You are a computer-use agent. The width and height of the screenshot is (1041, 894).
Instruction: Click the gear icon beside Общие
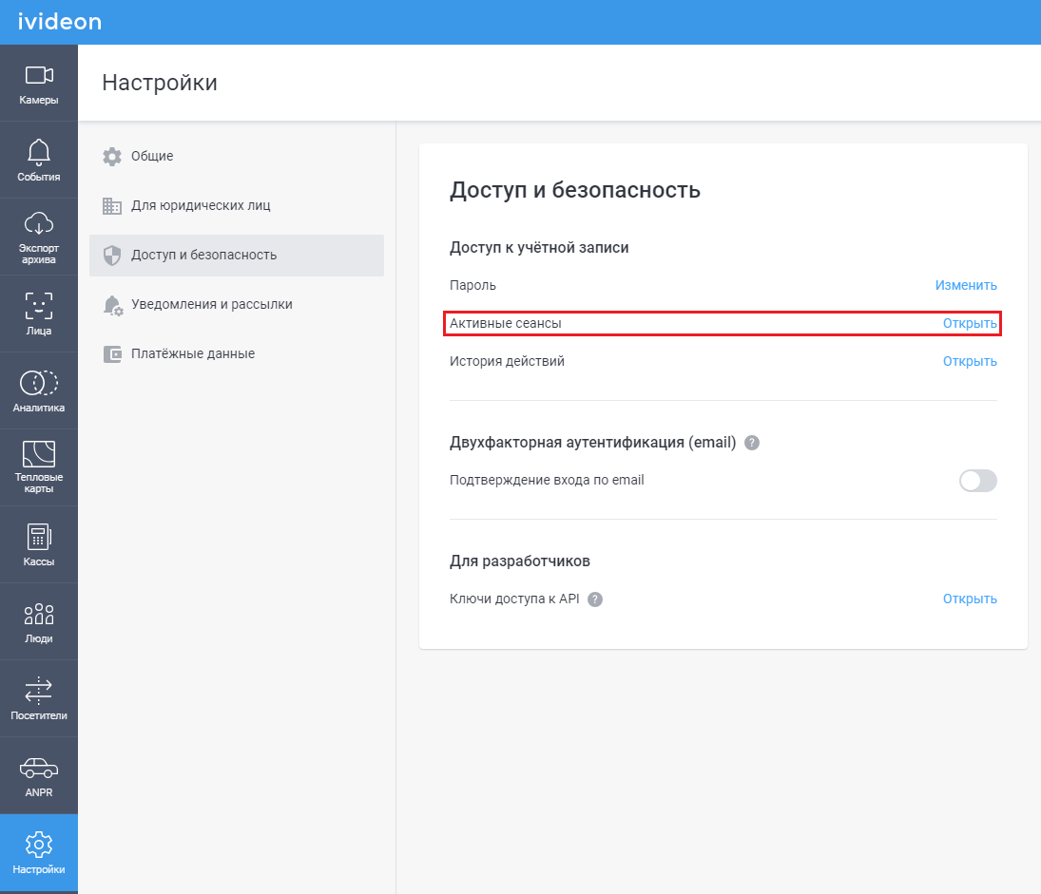tap(112, 157)
